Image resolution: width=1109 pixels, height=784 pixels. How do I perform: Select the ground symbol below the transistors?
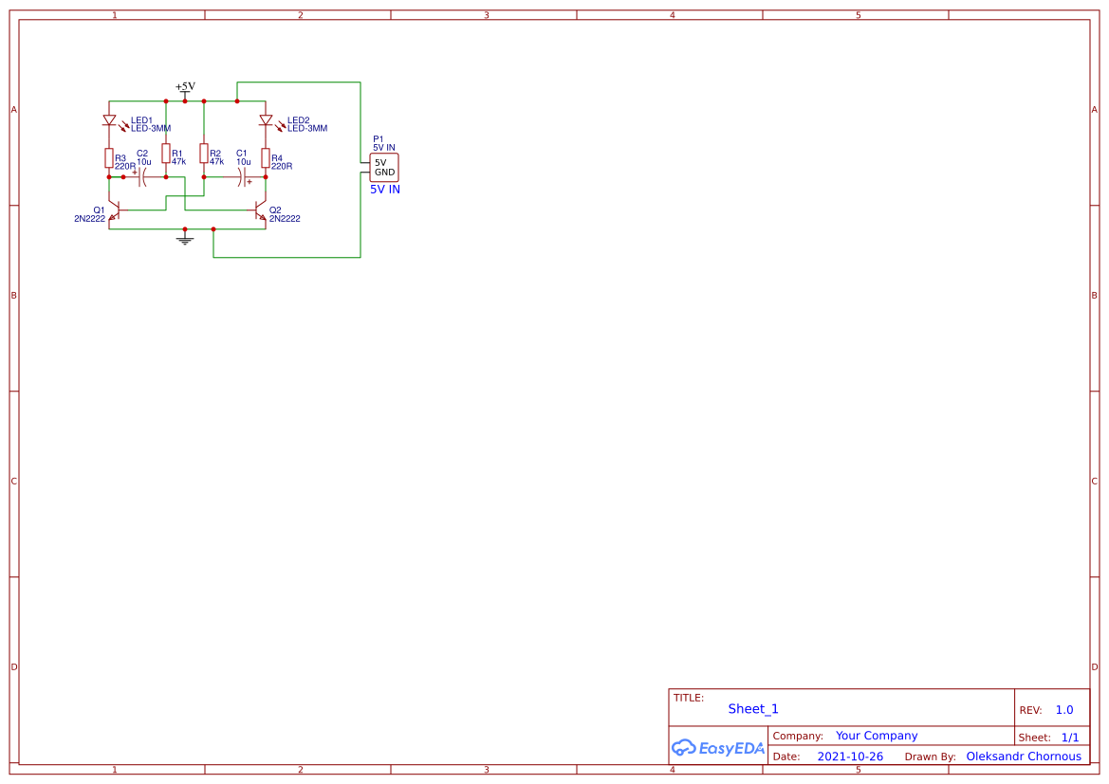coord(184,239)
